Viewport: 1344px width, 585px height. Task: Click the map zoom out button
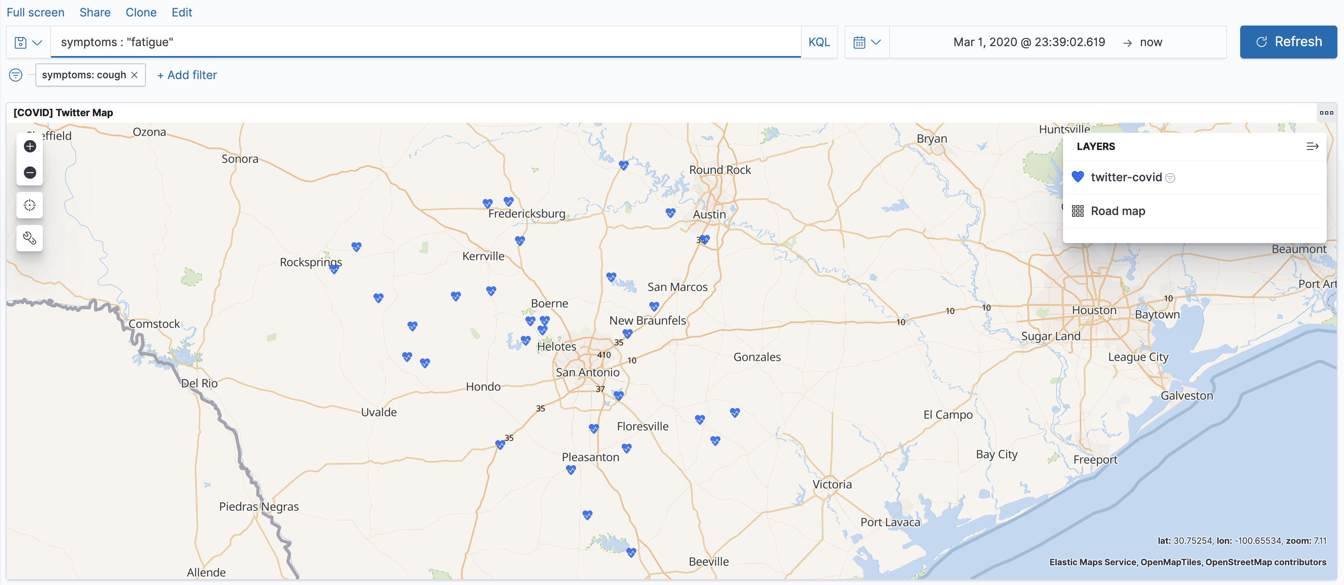[x=30, y=173]
